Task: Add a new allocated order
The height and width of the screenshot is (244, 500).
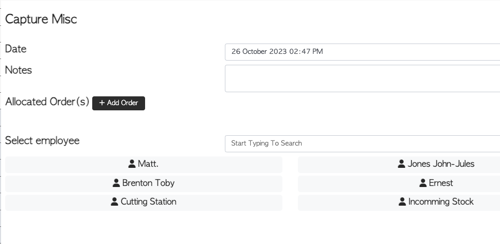Action: coord(119,103)
